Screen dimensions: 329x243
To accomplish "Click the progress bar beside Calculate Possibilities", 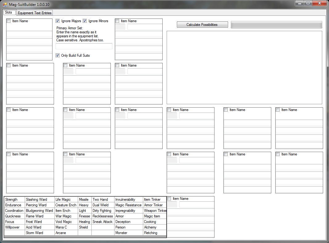I will pyautogui.click(x=276, y=25).
